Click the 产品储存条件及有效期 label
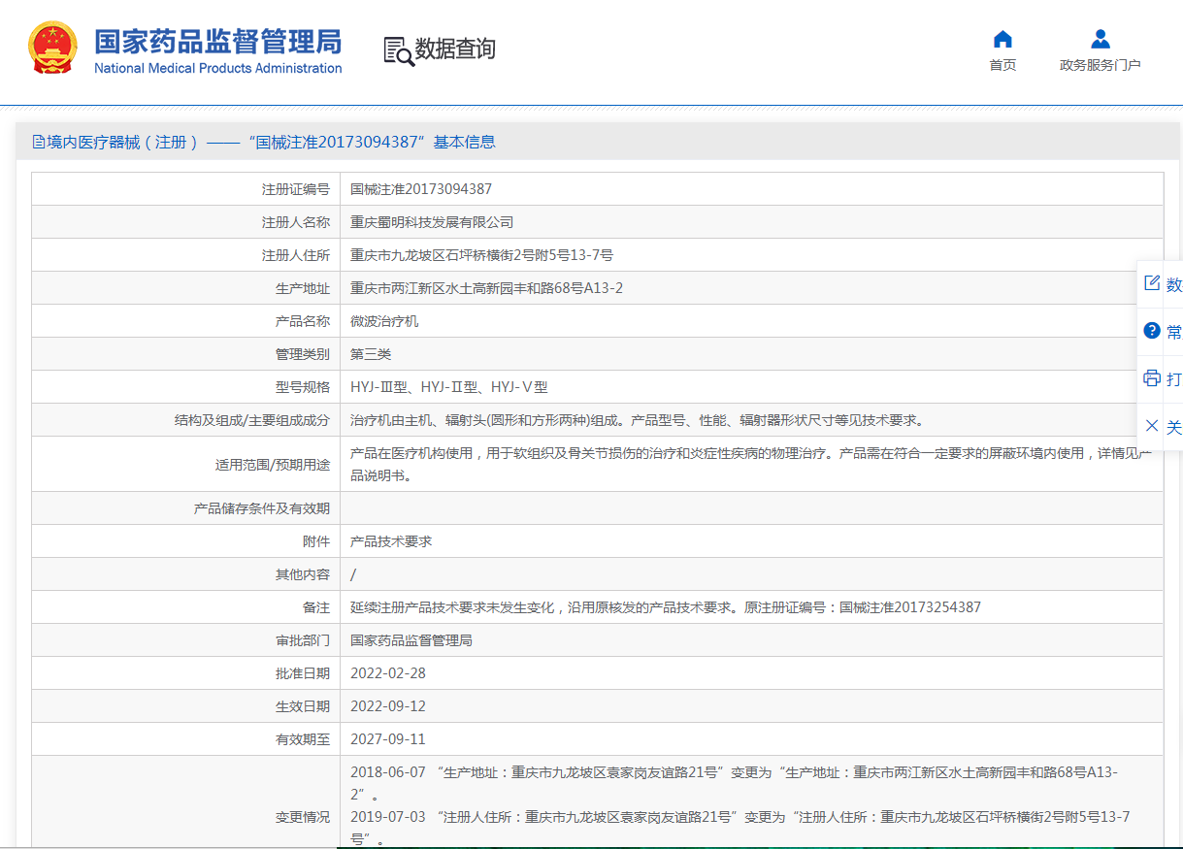 tap(262, 508)
